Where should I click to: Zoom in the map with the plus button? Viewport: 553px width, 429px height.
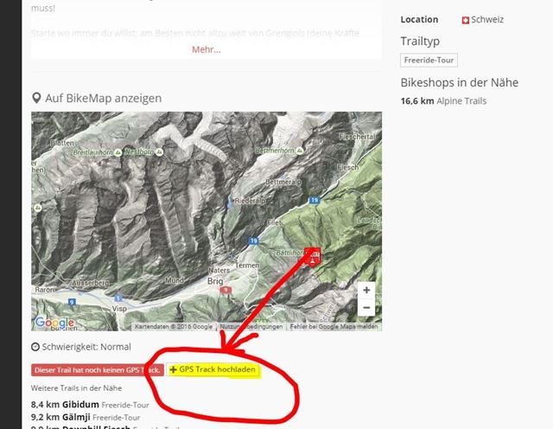click(x=366, y=291)
